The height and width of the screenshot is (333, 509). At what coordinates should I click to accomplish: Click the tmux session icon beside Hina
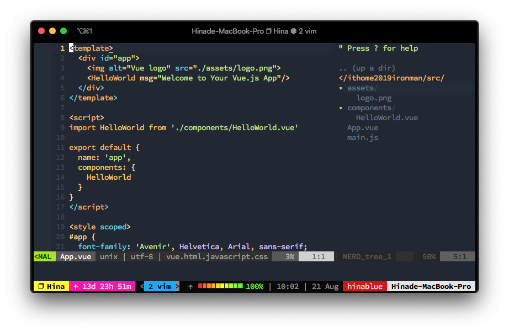[x=41, y=286]
